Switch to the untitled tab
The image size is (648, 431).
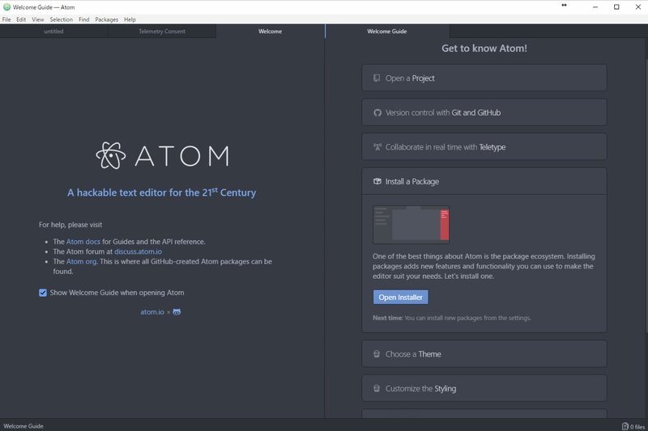click(x=53, y=32)
